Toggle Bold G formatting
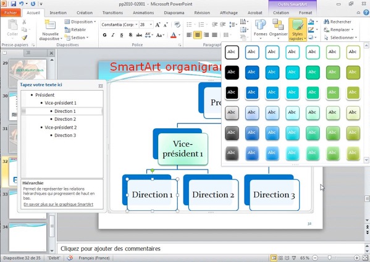This screenshot has width=370, height=262. tap(104, 35)
